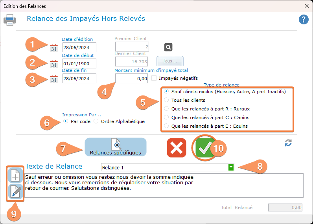This screenshot has width=313, height=224.
Task: Open calendar for Date de fin
Action: coord(54,79)
